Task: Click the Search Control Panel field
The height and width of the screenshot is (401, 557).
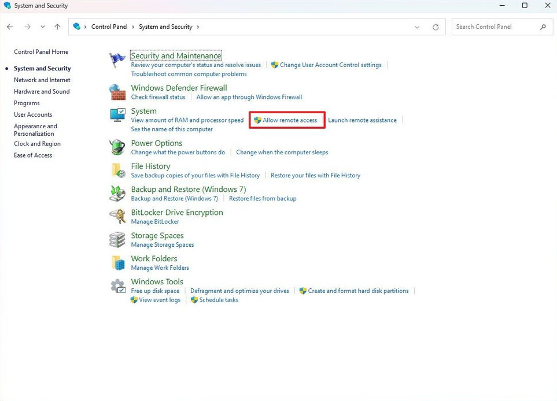Action: [x=502, y=27]
